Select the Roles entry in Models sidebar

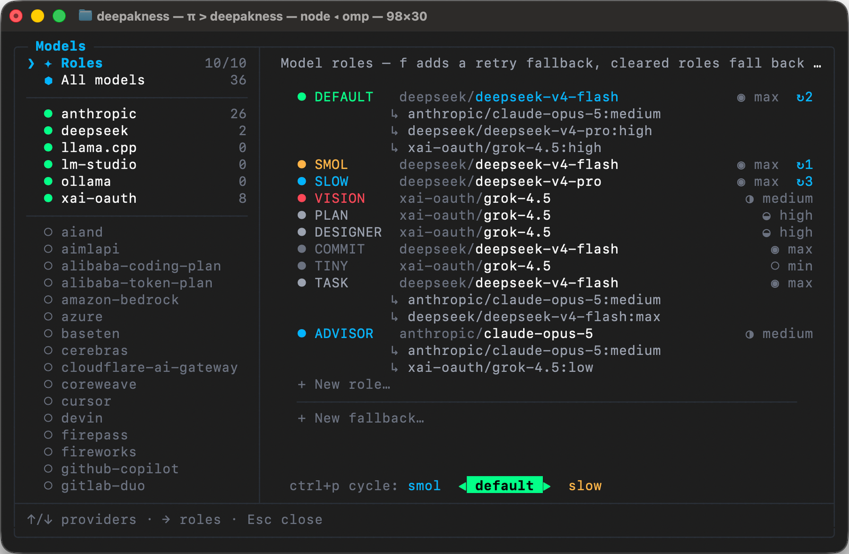(x=137, y=63)
